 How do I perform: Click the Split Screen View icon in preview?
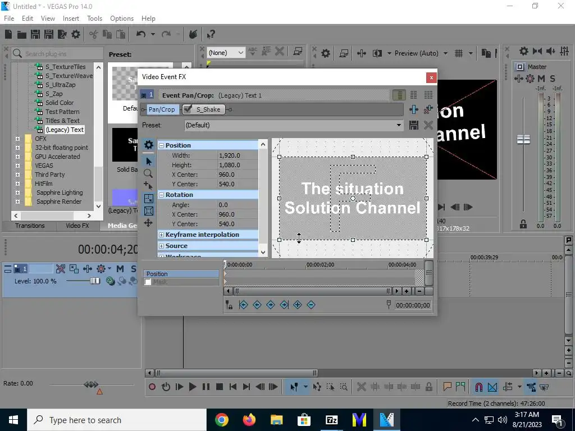(x=377, y=53)
